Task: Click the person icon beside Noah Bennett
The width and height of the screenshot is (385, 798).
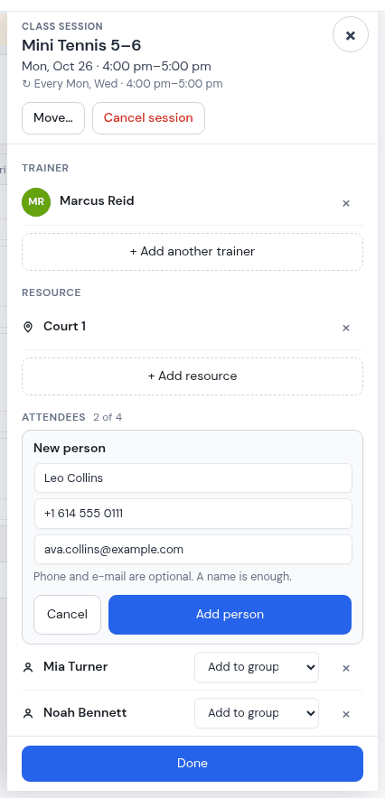Action: (x=29, y=713)
